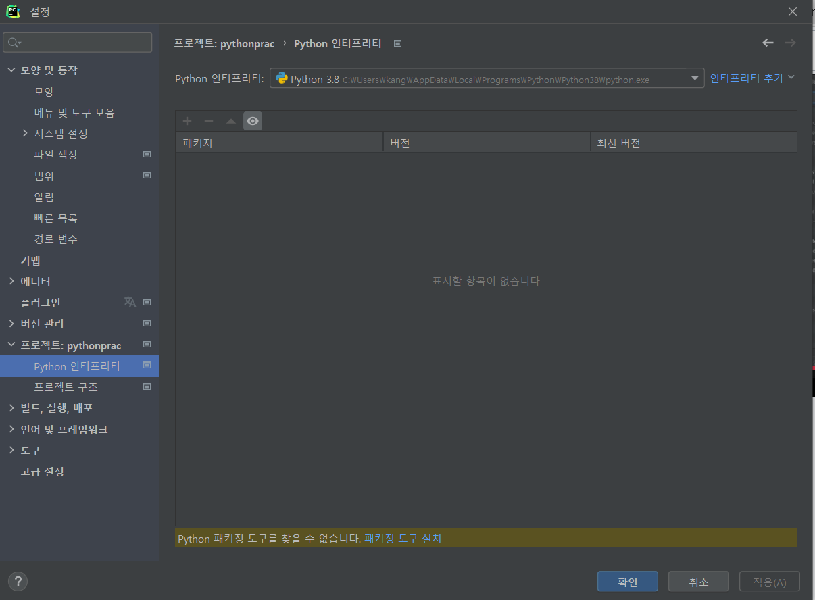815x600 pixels.
Task: Click the forward navigation arrow
Action: [790, 43]
